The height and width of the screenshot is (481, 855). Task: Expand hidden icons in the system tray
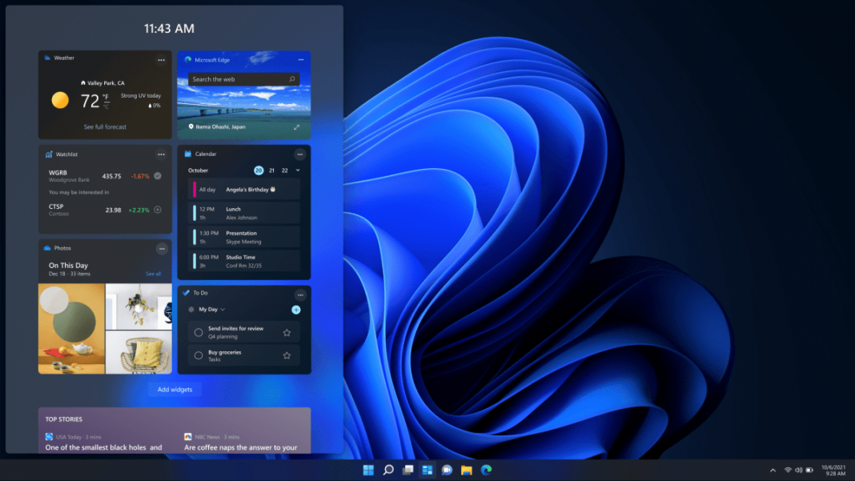click(772, 470)
